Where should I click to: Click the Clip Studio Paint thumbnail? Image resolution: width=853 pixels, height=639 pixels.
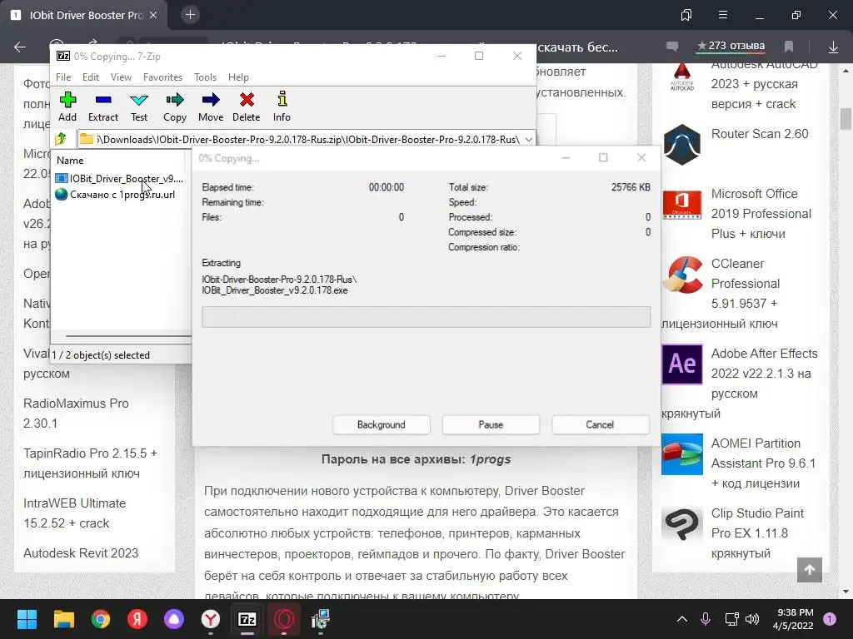pos(682,524)
